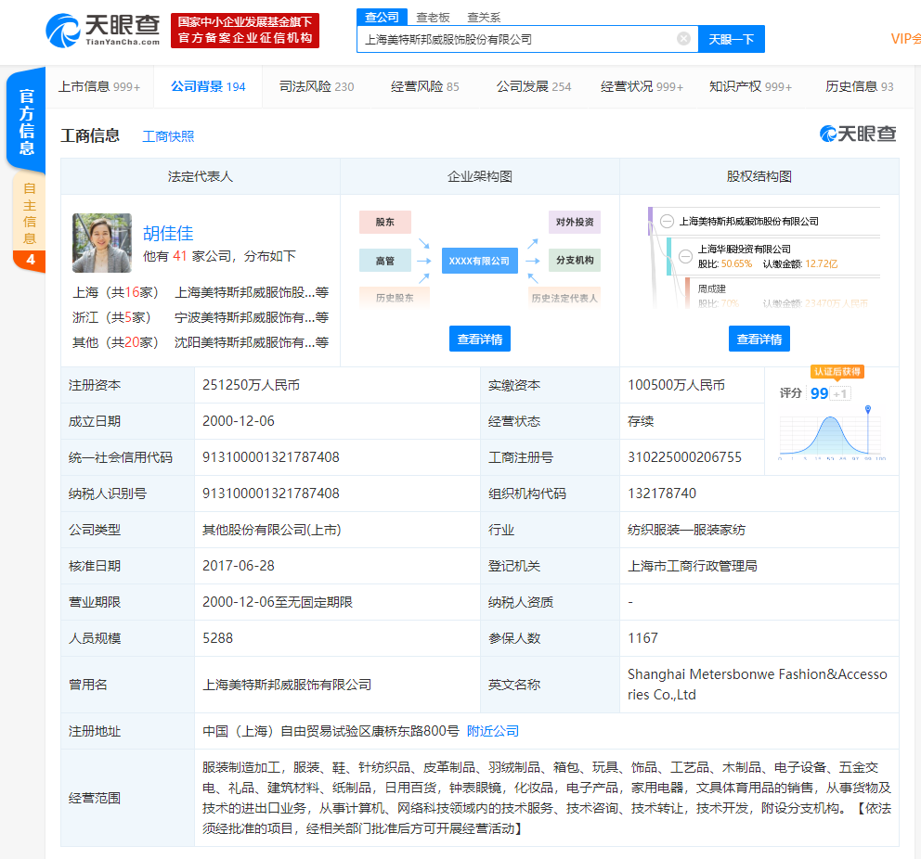921x859 pixels.
Task: Click 胡佳佳's profile photo
Action: [x=102, y=243]
